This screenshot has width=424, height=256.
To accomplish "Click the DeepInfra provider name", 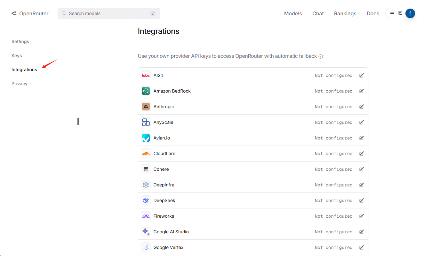I will click(x=164, y=185).
